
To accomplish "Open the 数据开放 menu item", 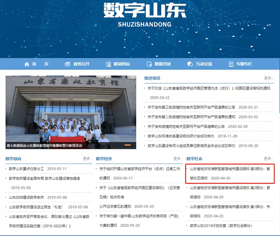I will click(163, 64).
